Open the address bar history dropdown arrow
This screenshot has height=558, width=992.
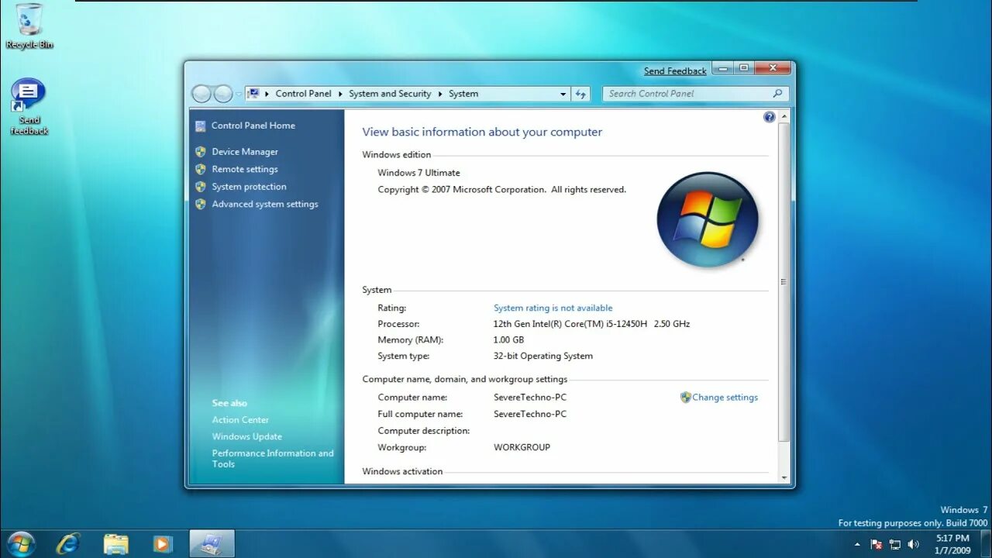pos(563,94)
